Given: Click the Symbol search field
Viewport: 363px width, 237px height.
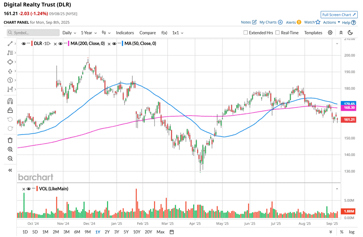Looking at the screenshot, I should [33, 33].
